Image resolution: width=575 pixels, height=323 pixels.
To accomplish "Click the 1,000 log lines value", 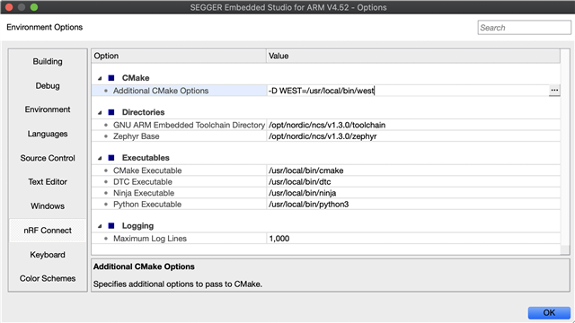I will click(279, 239).
